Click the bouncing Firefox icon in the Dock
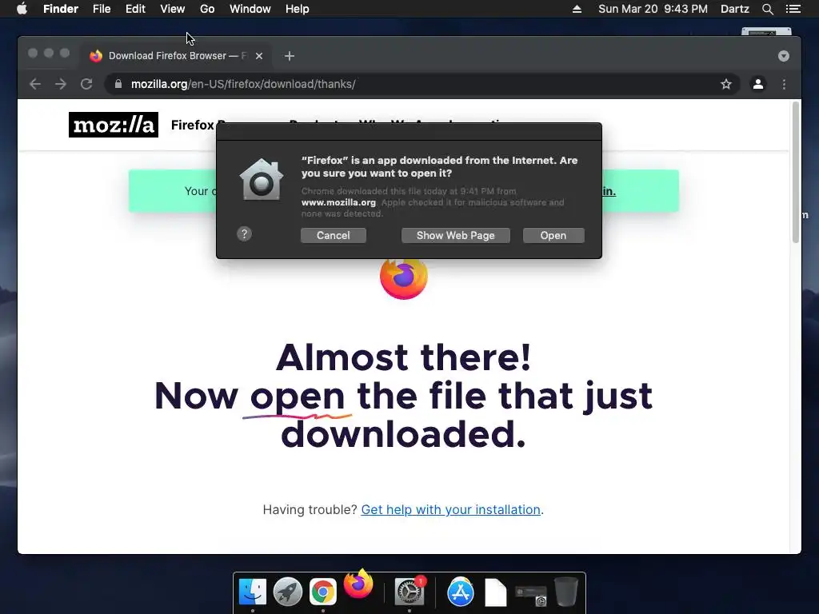 358,584
